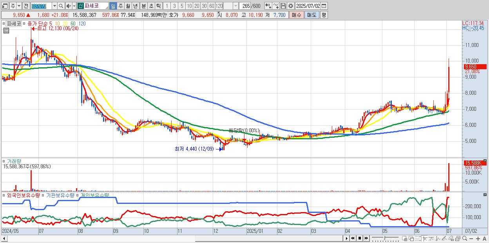This screenshot has width=489, height=243.
Task: Click the 매도 sell button
Action: tap(312, 15)
